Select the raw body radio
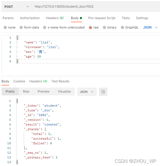This screenshot has width=160, height=166. click(x=90, y=27)
